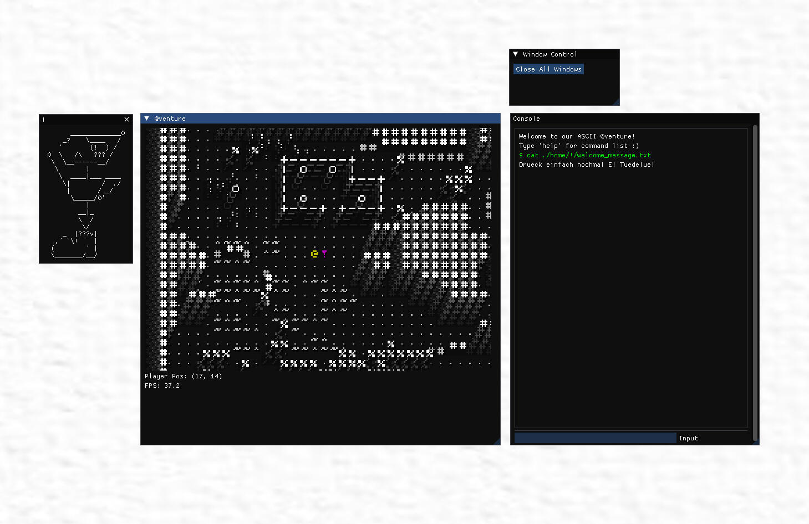Close the '!' ASCII art window
This screenshot has height=524, width=809.
pyautogui.click(x=126, y=119)
